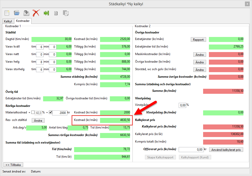This screenshot has height=176, width=252.
Task: Open a saved calculation with folder icon
Action: 17,13
